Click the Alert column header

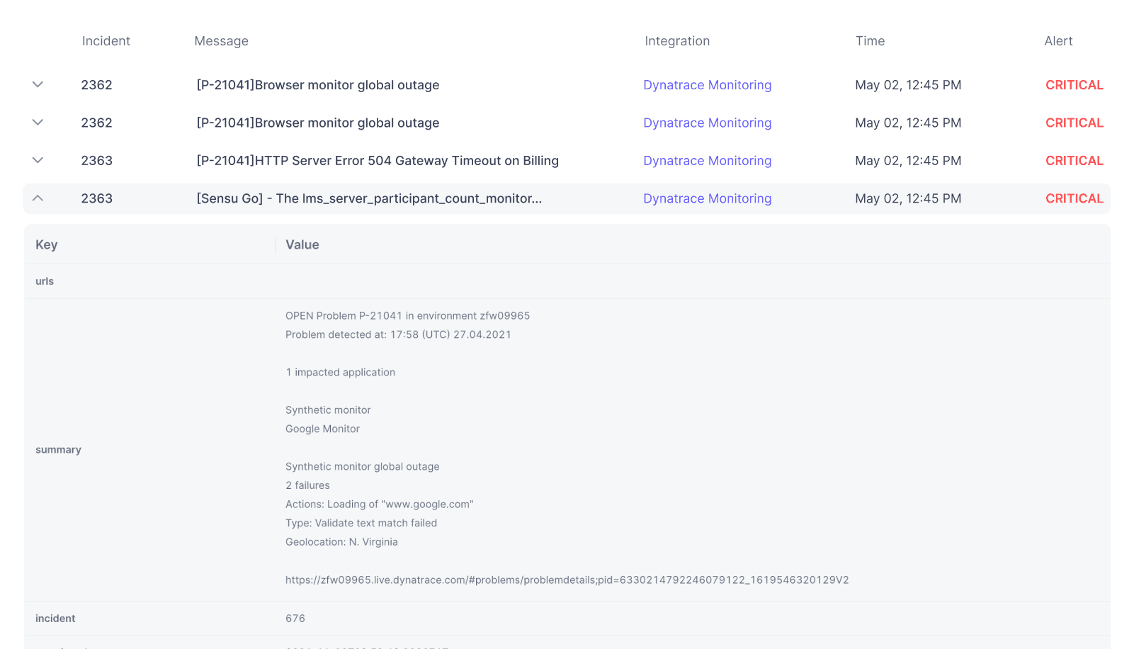pos(1058,40)
